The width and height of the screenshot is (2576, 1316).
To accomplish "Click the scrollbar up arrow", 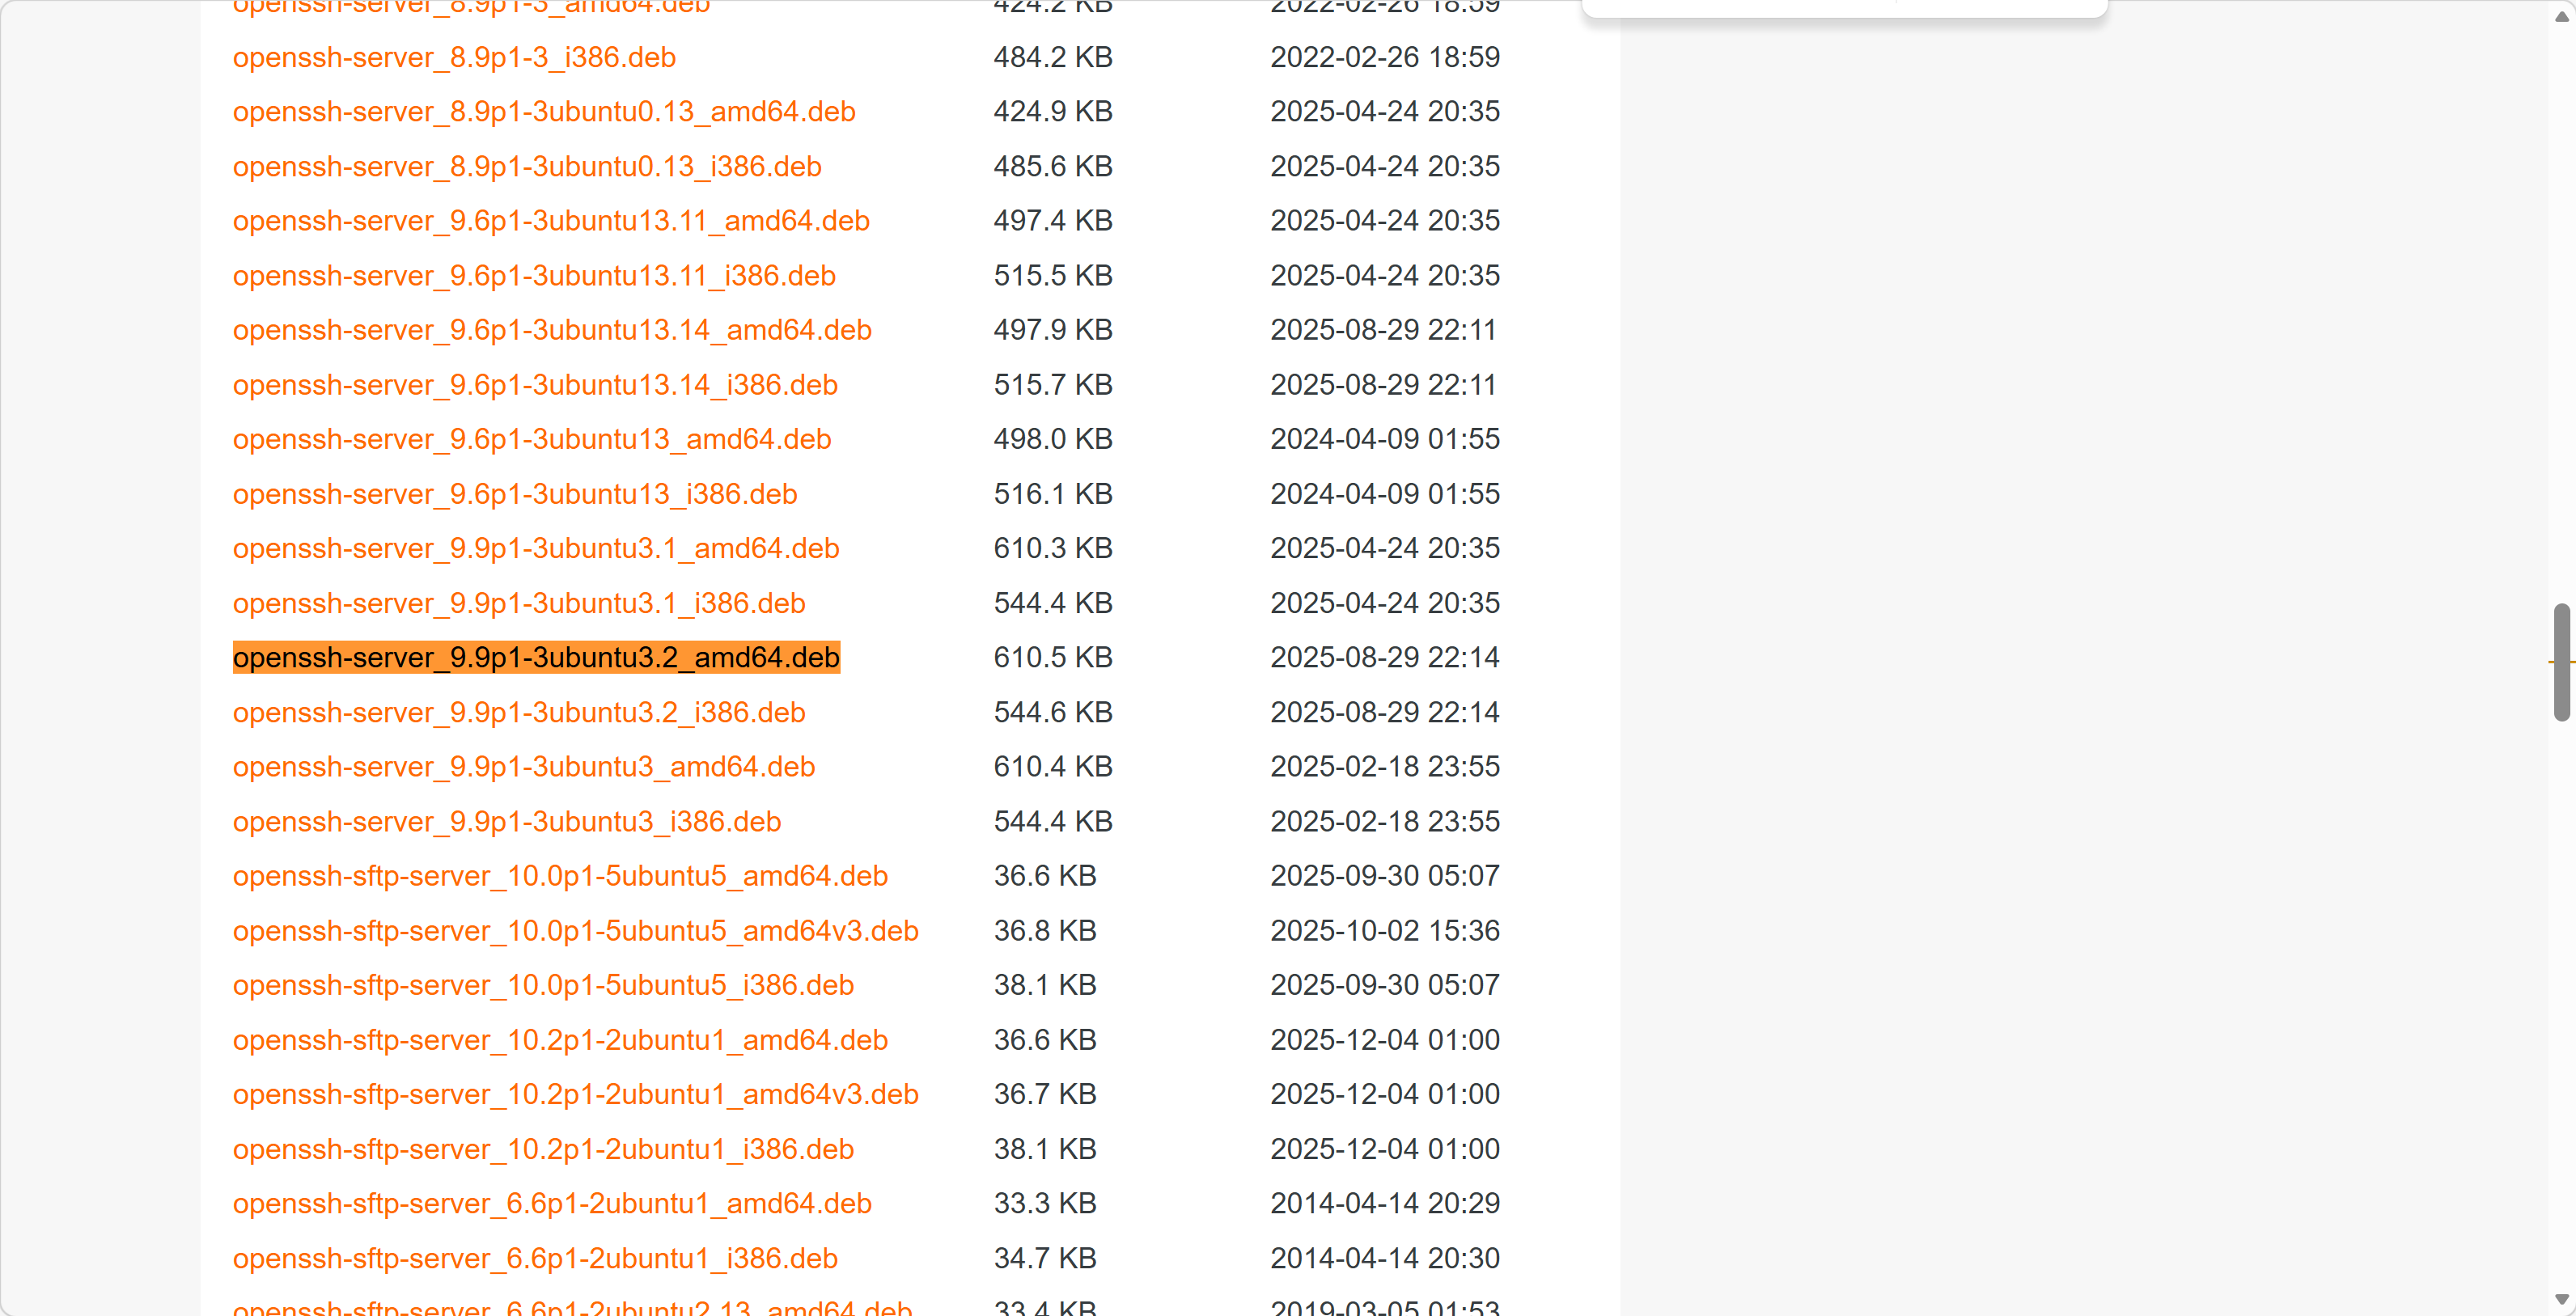I will (x=2561, y=16).
